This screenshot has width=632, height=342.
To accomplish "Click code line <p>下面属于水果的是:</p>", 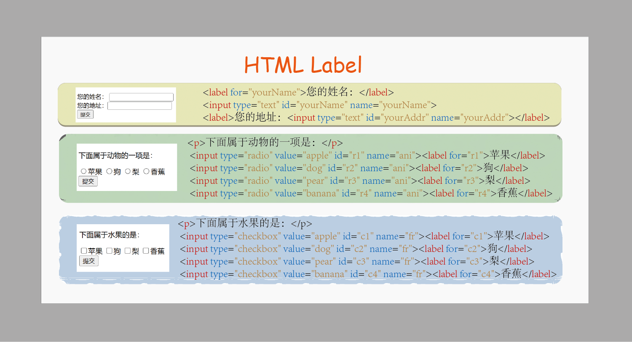I will click(x=245, y=223).
